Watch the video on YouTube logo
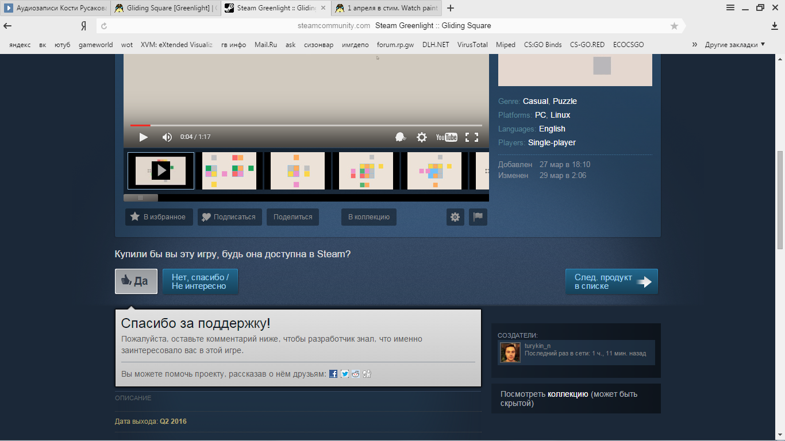This screenshot has width=785, height=441. (x=447, y=137)
